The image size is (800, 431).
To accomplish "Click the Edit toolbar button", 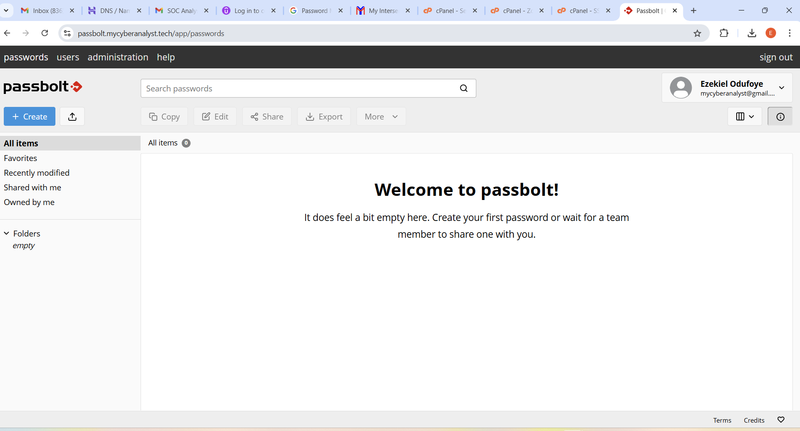I will point(215,117).
